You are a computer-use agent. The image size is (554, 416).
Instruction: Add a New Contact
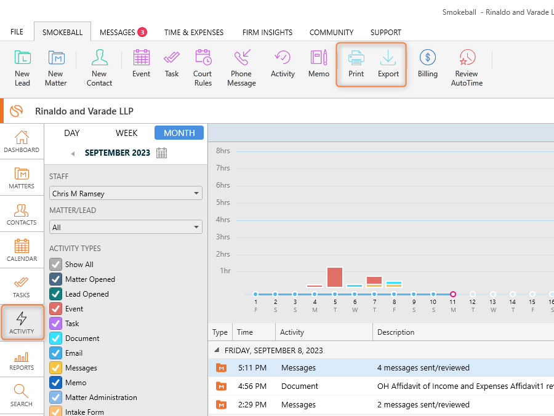(x=99, y=68)
